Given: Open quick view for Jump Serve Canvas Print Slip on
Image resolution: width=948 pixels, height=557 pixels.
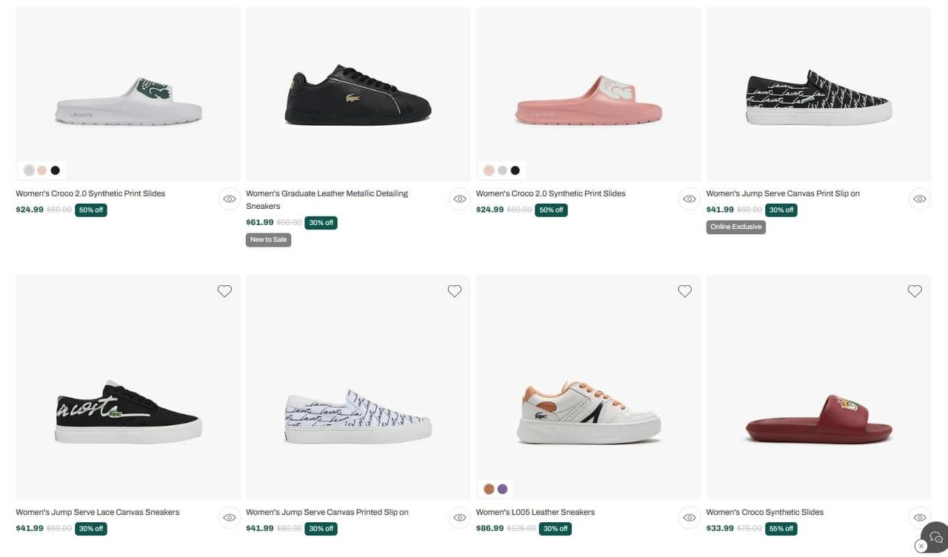Looking at the screenshot, I should pos(919,199).
